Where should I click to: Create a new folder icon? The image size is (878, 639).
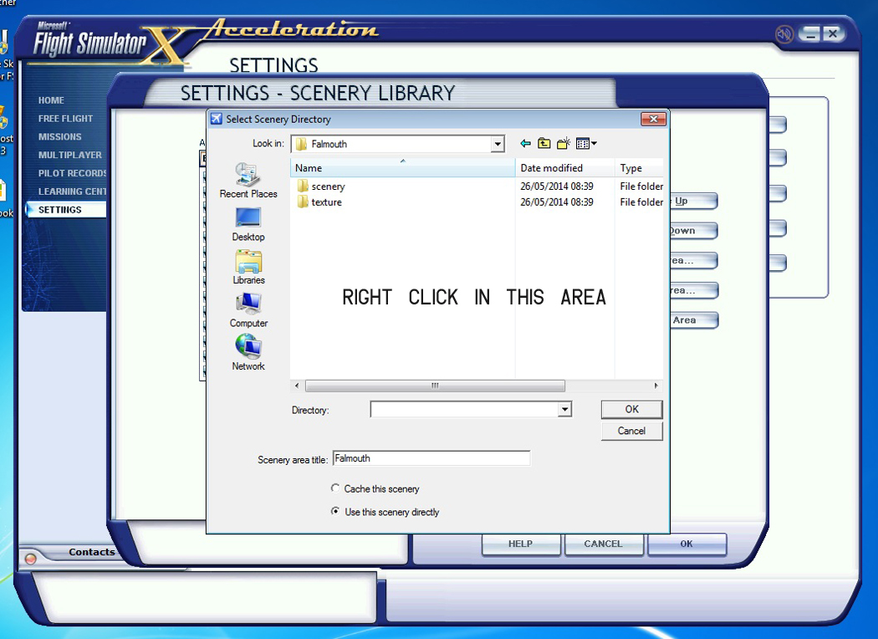(x=564, y=143)
